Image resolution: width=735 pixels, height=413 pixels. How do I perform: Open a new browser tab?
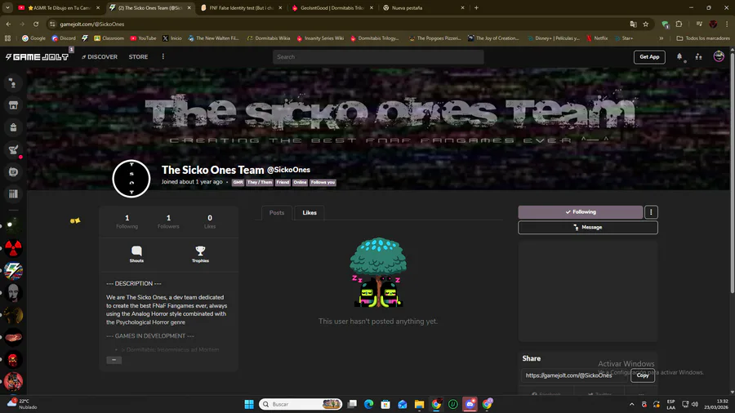coord(476,8)
